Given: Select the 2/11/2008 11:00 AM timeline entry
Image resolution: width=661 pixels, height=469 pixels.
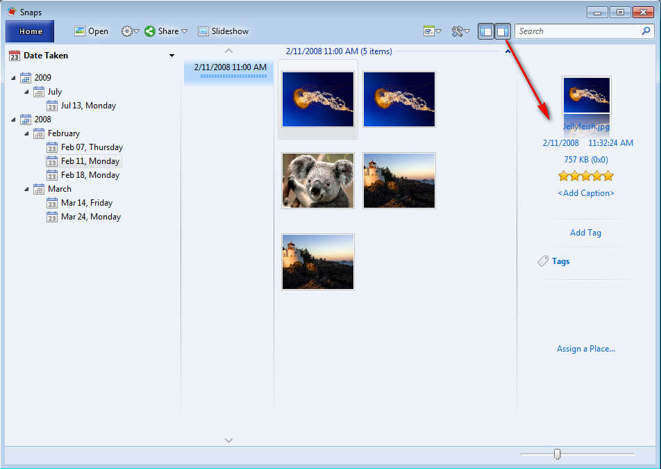Looking at the screenshot, I should [229, 71].
